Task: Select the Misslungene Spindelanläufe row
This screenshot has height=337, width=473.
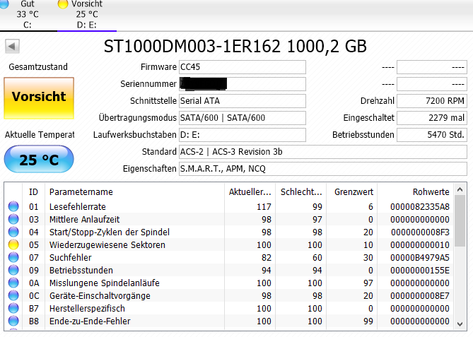Action: click(229, 283)
